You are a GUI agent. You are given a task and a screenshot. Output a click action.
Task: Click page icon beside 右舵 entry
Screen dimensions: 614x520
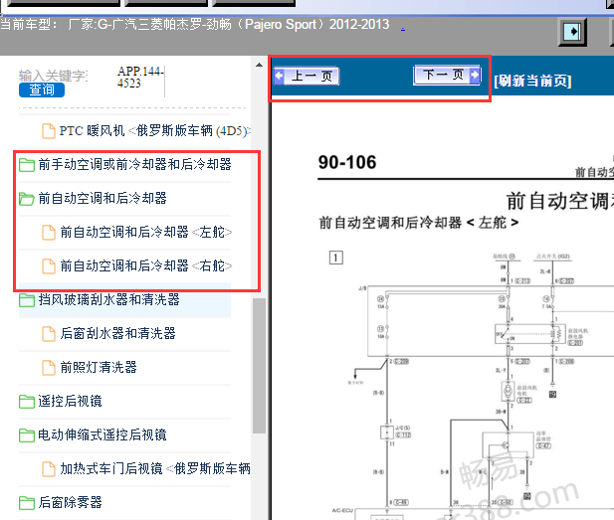(49, 266)
